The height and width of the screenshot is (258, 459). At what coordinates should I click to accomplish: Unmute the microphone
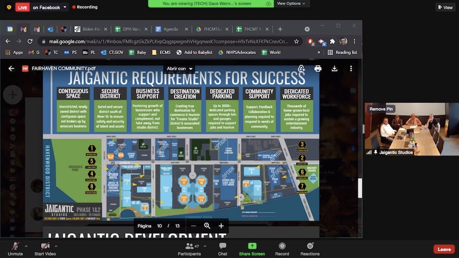[x=15, y=249]
